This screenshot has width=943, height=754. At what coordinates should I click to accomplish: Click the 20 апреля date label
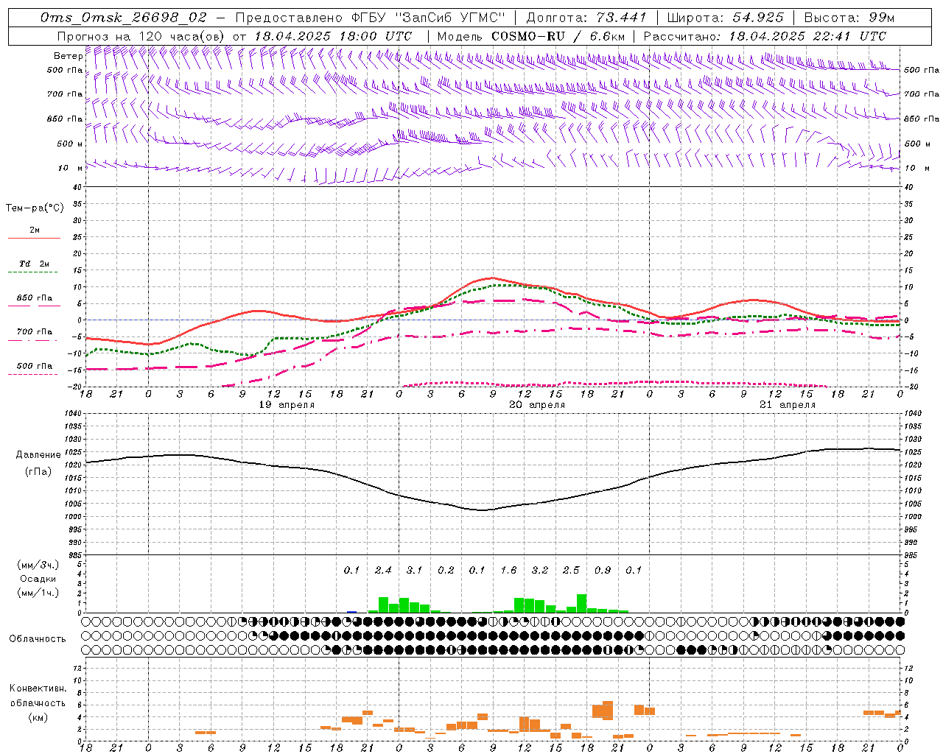pyautogui.click(x=537, y=405)
